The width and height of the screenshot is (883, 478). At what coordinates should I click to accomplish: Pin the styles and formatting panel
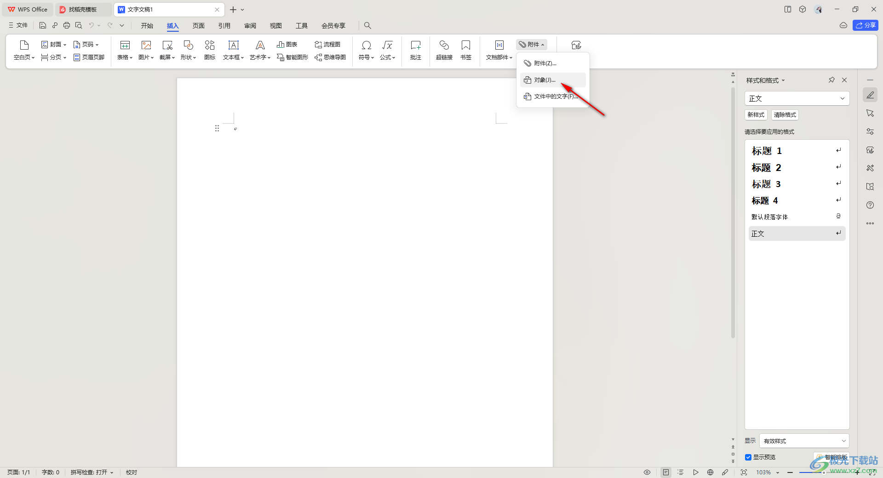click(x=831, y=80)
